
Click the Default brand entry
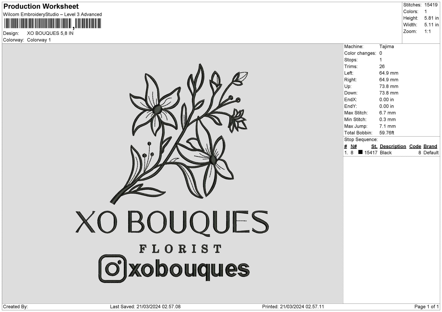point(431,153)
